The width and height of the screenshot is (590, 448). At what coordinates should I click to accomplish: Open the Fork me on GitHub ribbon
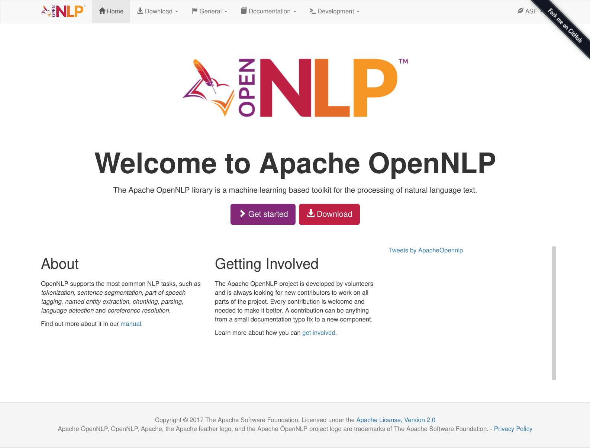565,25
